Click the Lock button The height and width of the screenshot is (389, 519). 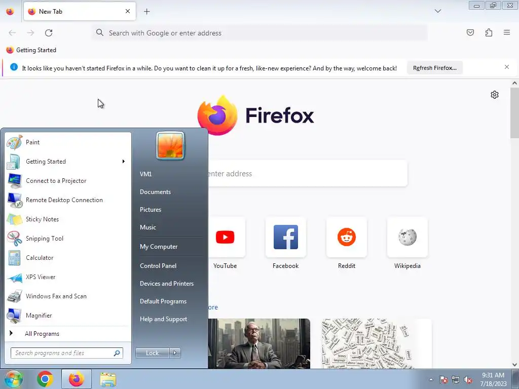point(152,353)
